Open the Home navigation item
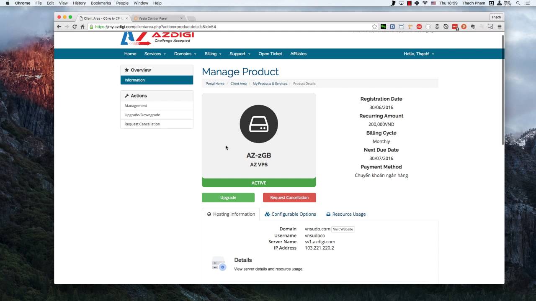This screenshot has width=536, height=301. (130, 54)
